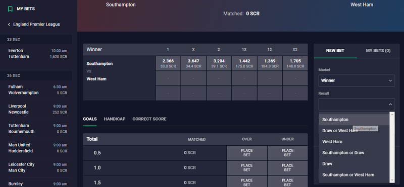Click the Total 1.0 row label
404x187 pixels.
click(x=97, y=168)
